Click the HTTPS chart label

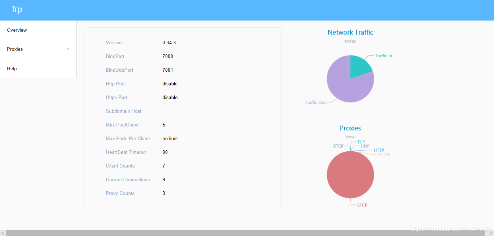384,155
